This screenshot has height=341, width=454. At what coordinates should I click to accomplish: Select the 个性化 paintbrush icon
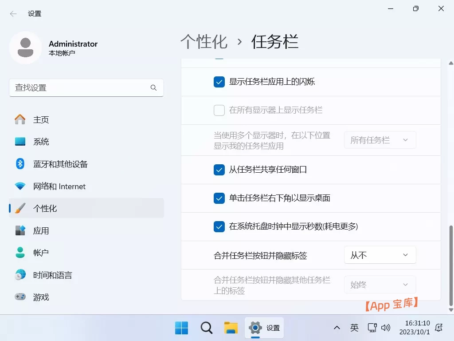[20, 208]
